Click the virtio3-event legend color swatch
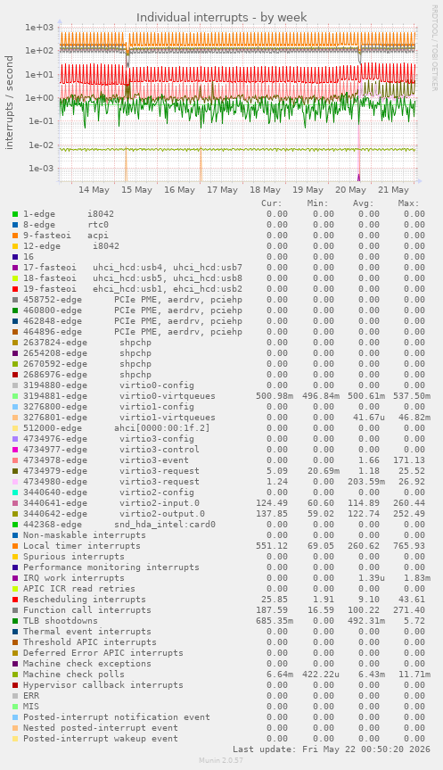443x770 pixels. (15, 460)
